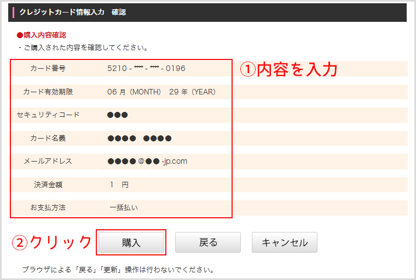Click the お支払方法 label
Screen dimensions: 416x280
48,208
